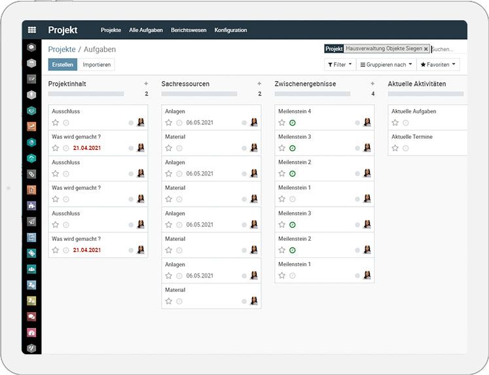Add a task in Sachressourcen column
The height and width of the screenshot is (375, 489).
click(x=259, y=84)
